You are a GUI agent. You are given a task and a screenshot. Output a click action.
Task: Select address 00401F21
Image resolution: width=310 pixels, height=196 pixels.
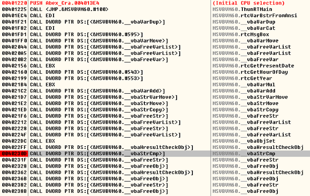[x=15, y=22]
